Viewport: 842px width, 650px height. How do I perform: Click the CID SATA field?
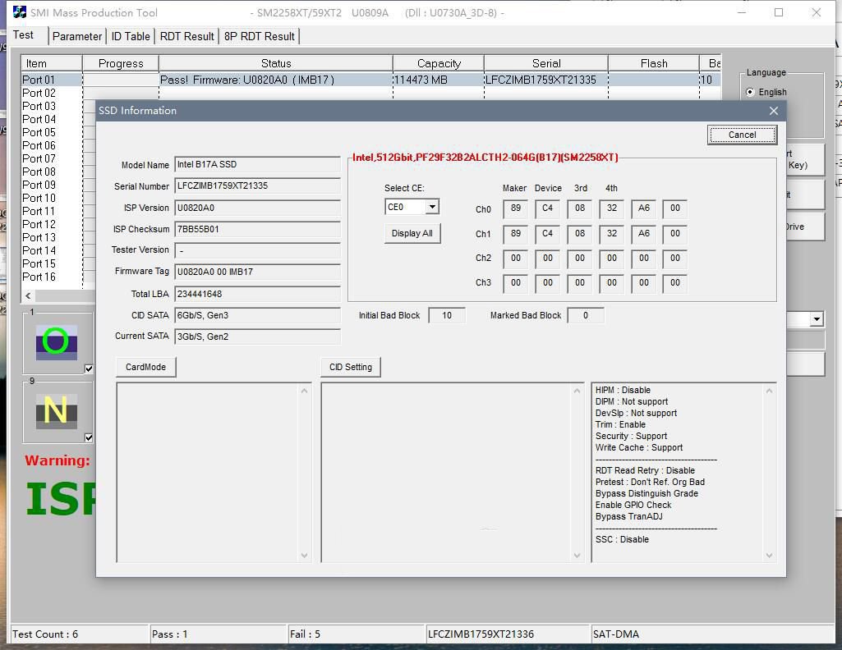tap(258, 315)
